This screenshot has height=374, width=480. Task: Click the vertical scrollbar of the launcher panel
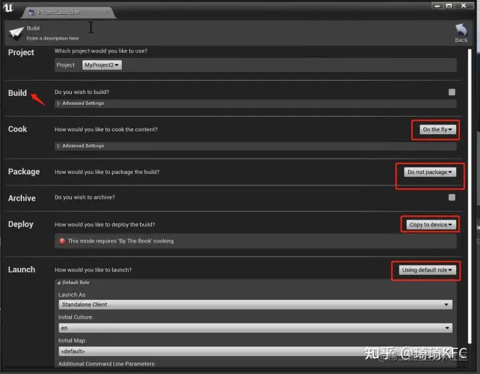pyautogui.click(x=469, y=196)
